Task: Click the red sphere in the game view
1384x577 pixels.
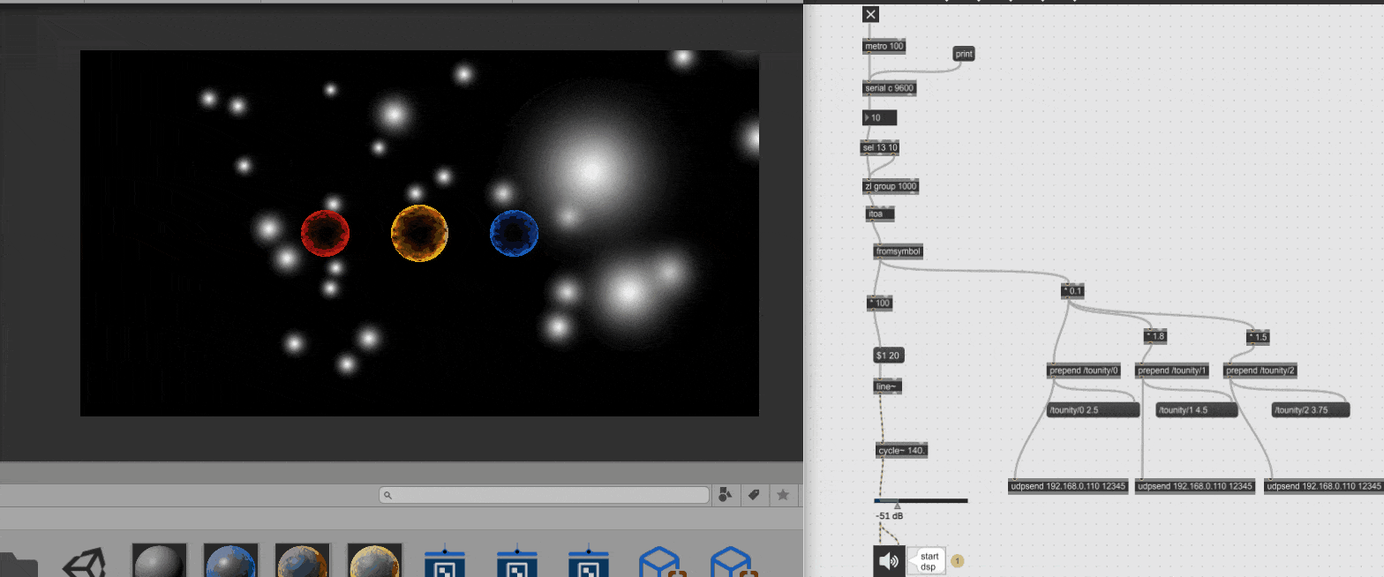Action: pos(325,233)
